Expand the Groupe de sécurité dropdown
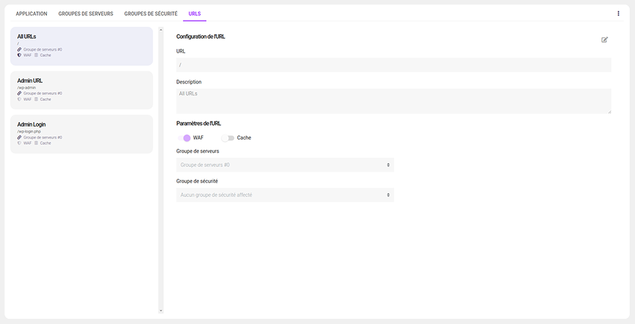Viewport: 635px width, 324px height. 285,195
